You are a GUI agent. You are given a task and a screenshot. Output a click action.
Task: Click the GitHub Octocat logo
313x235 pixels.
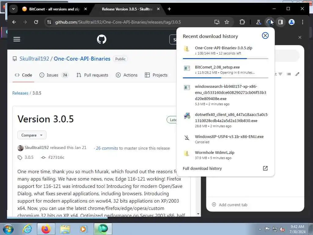(101, 39)
